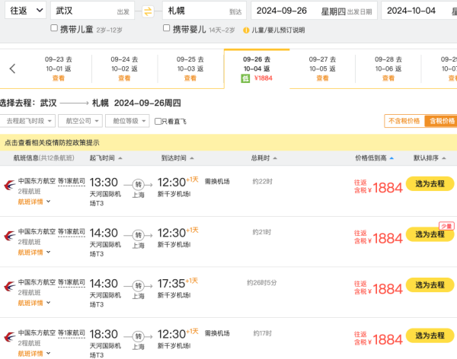457x359 pixels.
Task: Enable direct flights only checkbox
Action: point(158,121)
